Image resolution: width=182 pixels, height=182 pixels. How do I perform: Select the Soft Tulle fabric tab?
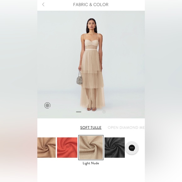pyautogui.click(x=91, y=128)
